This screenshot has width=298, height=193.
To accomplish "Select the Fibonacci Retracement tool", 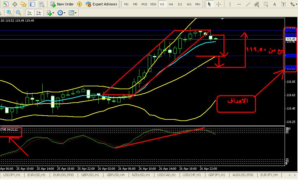I will 266,4.
